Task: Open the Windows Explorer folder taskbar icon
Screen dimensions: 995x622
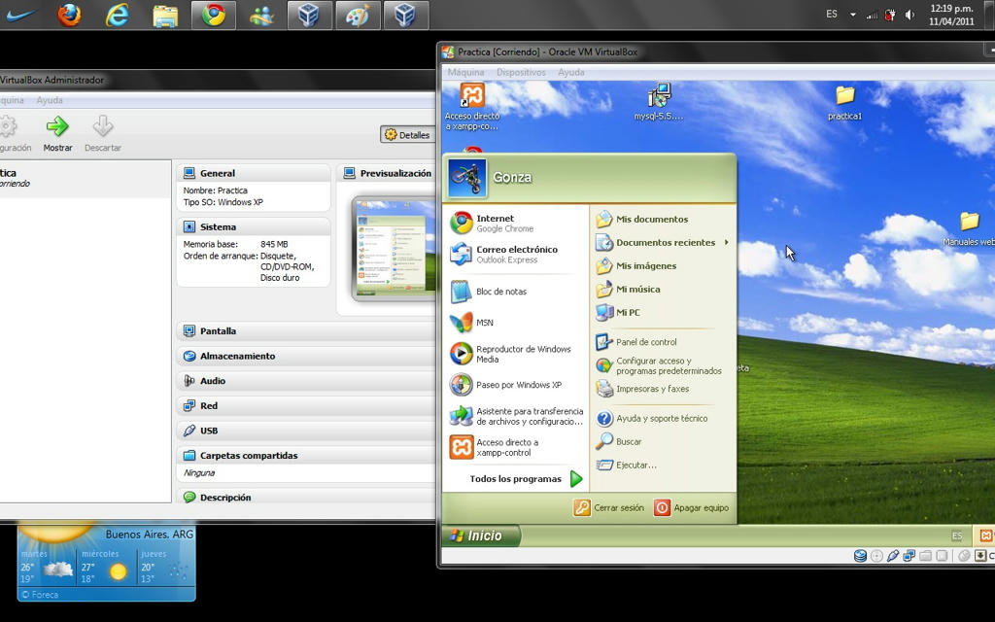Action: [165, 16]
